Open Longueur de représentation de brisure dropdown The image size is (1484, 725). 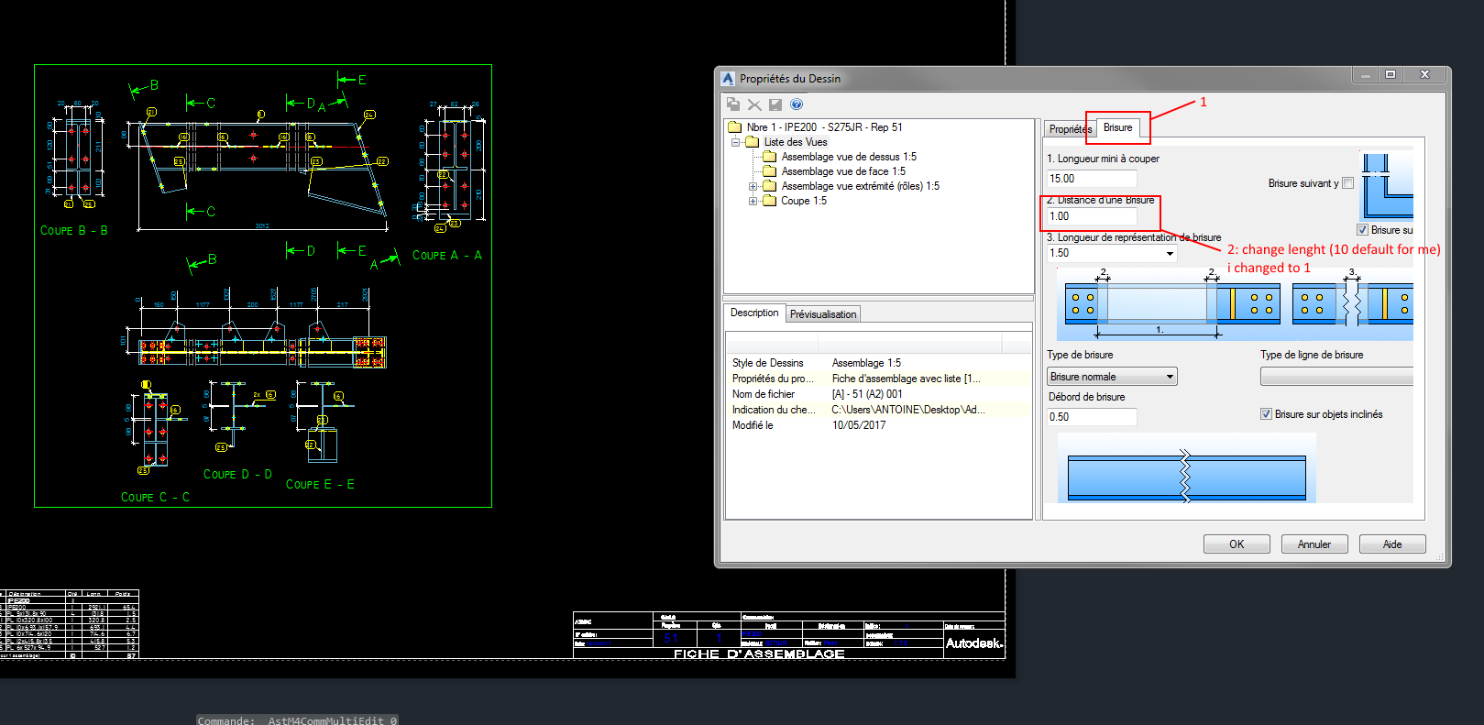point(1170,254)
